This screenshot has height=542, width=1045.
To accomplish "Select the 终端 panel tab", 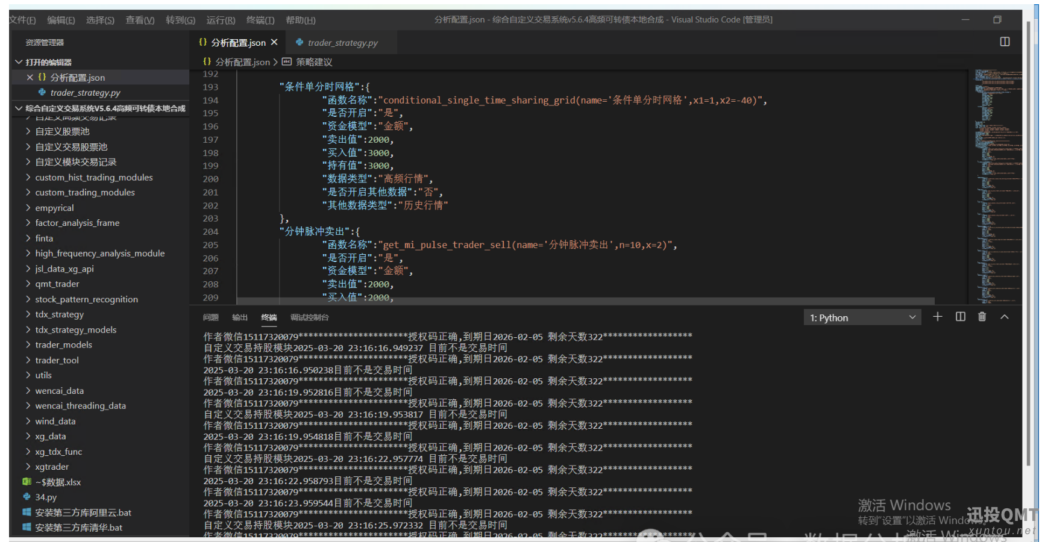I will (269, 317).
